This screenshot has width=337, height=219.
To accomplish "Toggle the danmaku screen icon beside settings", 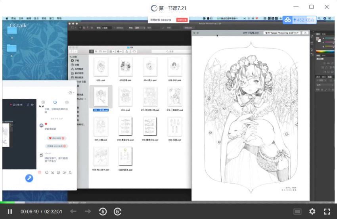I will click(x=298, y=211).
